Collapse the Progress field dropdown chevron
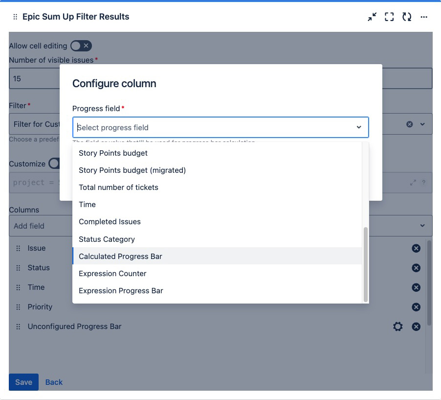Screen dimensions: 441x400 359,127
